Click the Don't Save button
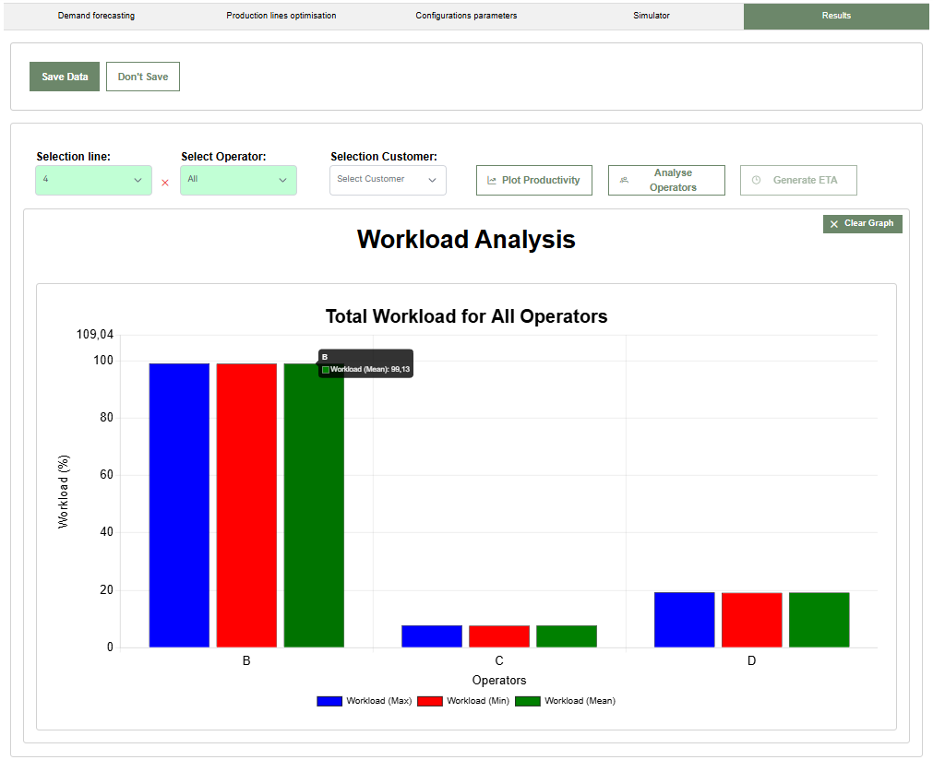The height and width of the screenshot is (760, 933). 143,77
